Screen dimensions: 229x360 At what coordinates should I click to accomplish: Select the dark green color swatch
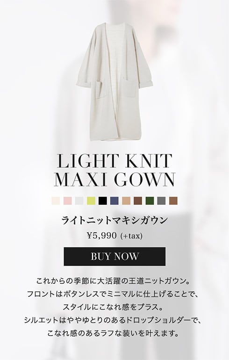click(150, 201)
